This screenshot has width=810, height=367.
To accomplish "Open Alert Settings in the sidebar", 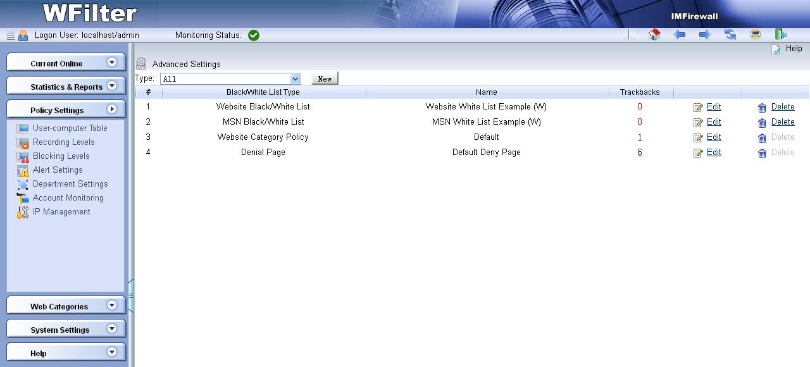I will [x=58, y=170].
